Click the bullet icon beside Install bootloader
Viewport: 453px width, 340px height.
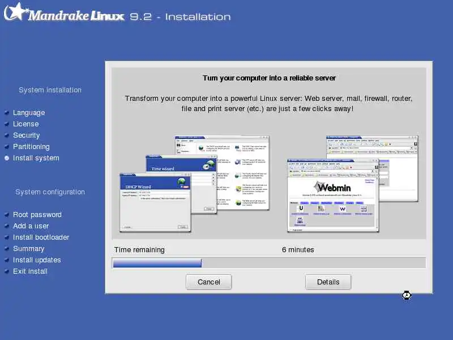click(7, 237)
